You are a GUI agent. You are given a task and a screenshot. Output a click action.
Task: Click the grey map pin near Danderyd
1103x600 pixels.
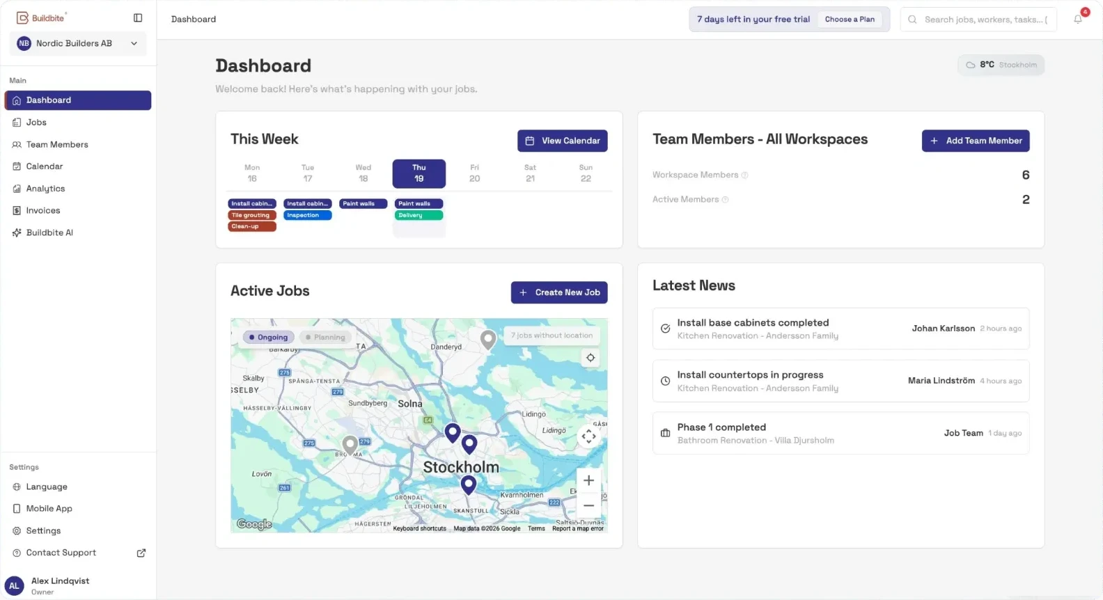488,340
